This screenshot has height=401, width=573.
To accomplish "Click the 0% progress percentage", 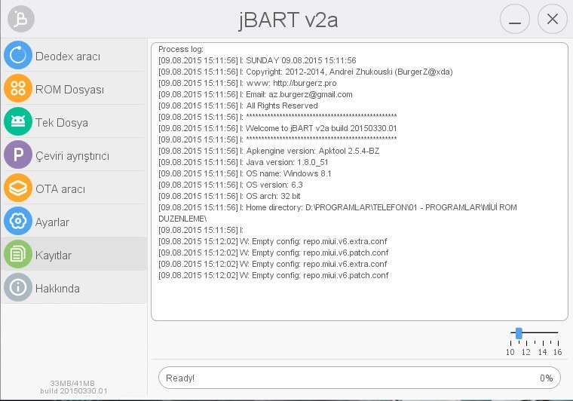I will (x=547, y=378).
